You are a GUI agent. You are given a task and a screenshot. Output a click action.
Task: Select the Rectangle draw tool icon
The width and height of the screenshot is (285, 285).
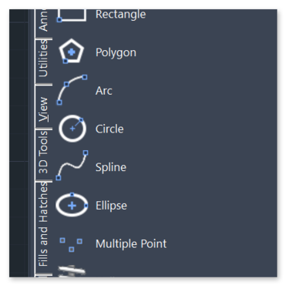tap(72, 15)
